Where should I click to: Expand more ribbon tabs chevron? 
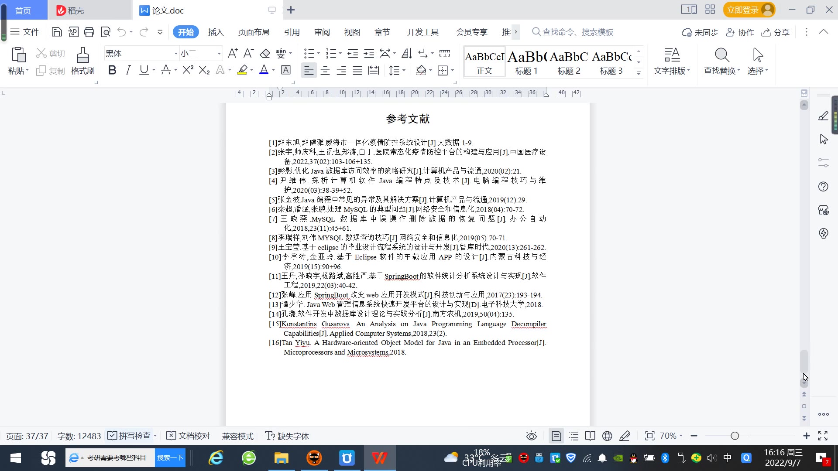[515, 32]
